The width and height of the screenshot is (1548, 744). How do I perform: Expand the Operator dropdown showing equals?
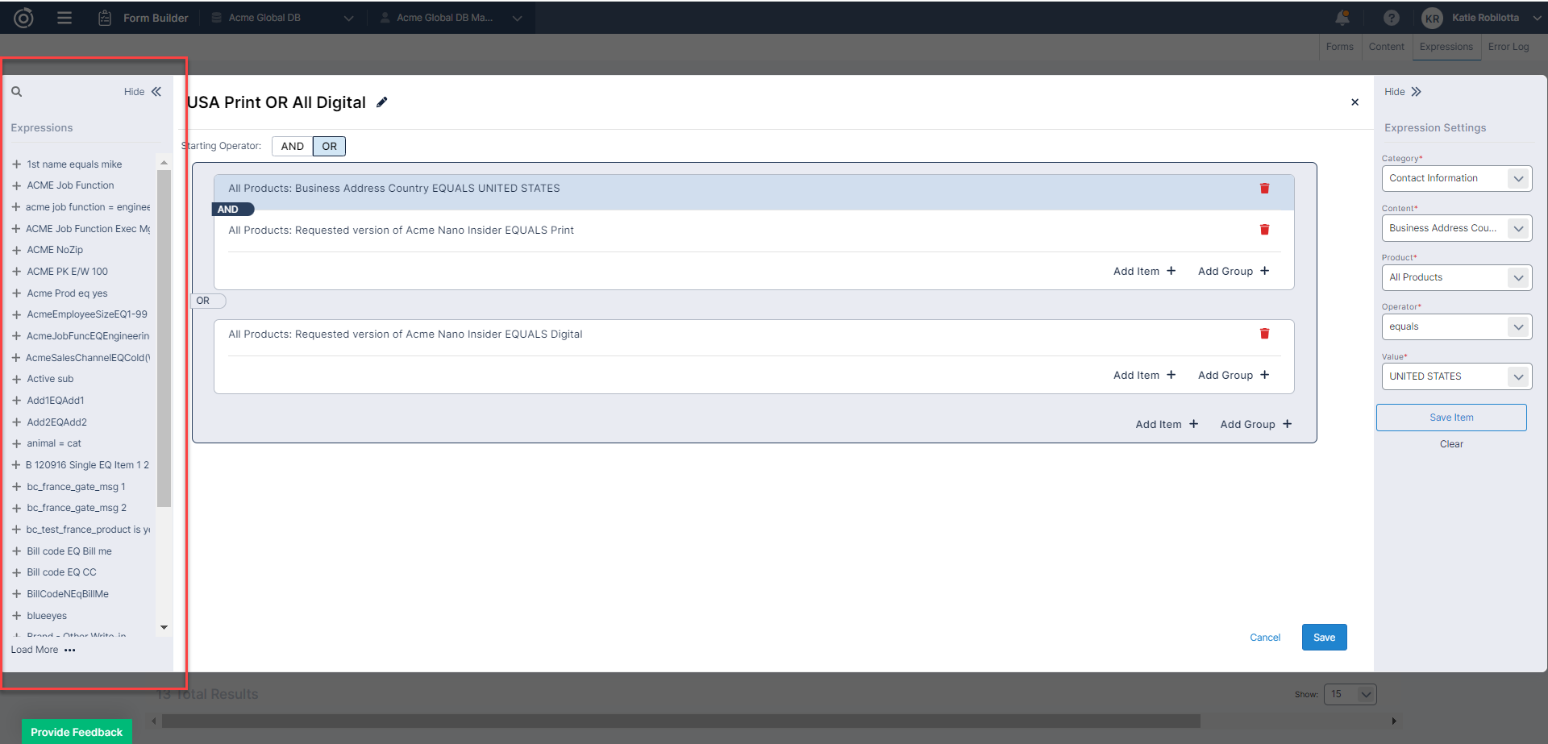tap(1456, 326)
